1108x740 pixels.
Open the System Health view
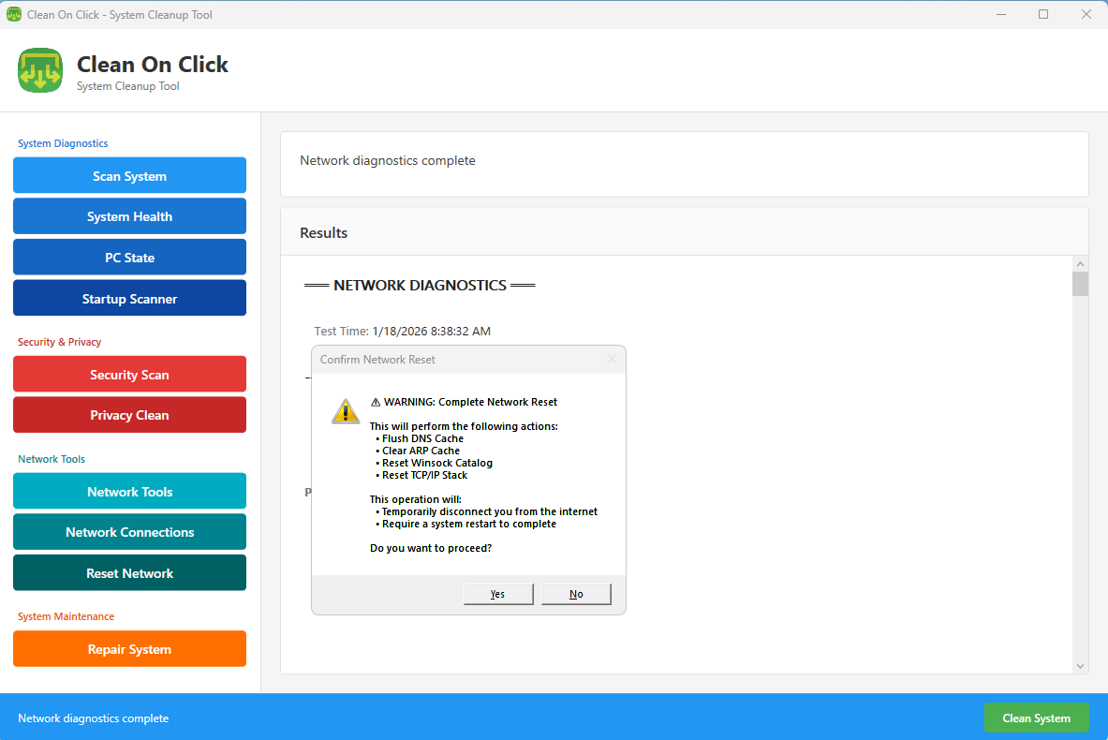tap(129, 216)
